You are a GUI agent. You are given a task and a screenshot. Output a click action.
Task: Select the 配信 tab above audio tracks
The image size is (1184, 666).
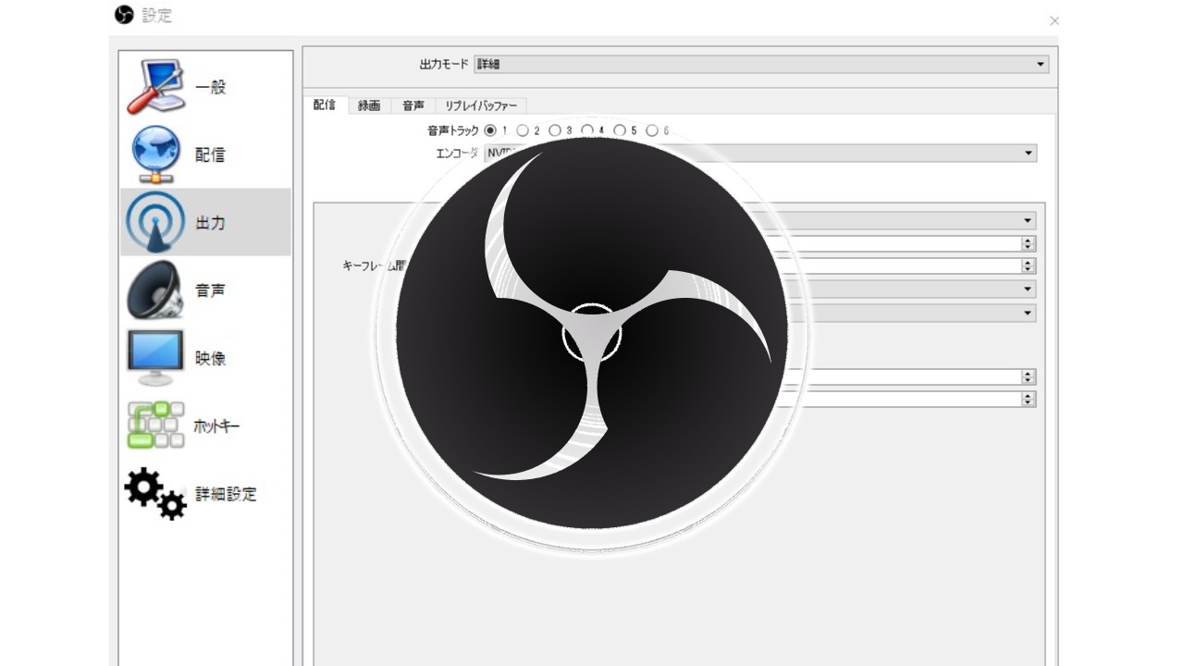pyautogui.click(x=325, y=105)
